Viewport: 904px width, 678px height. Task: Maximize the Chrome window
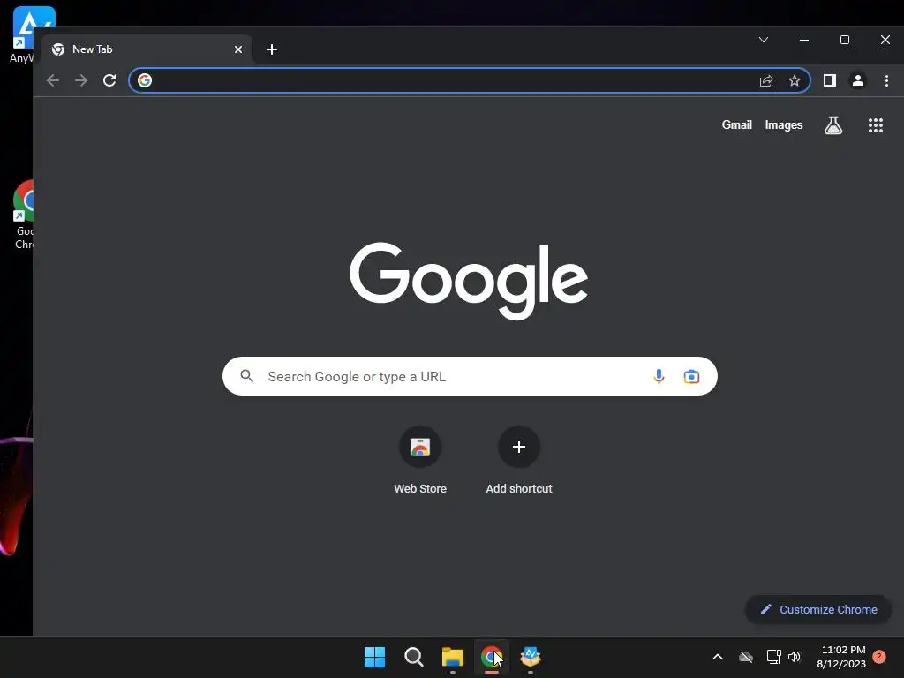pyautogui.click(x=845, y=40)
